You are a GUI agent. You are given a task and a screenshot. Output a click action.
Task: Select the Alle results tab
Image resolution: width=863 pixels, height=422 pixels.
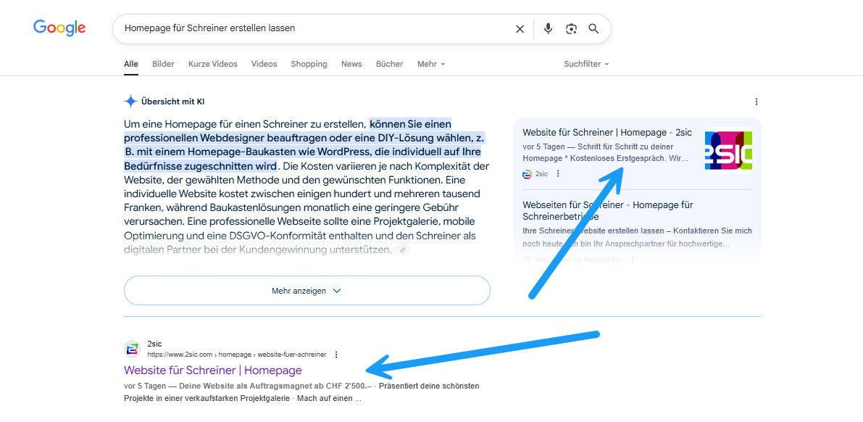pyautogui.click(x=131, y=64)
